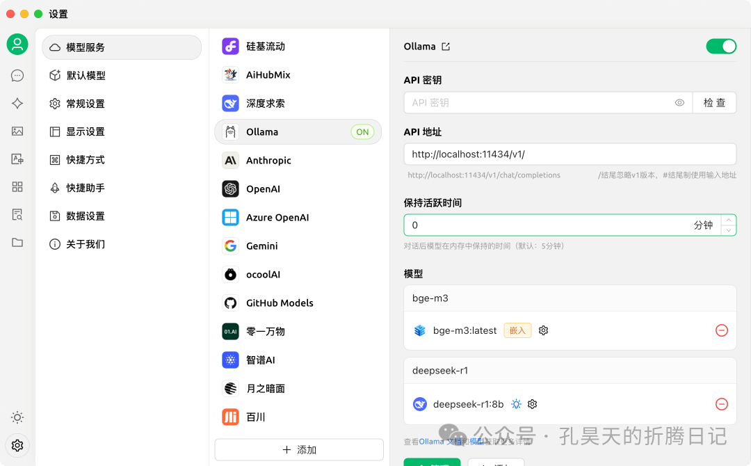Open the user avatar profile
Viewport: 751px width, 466px height.
(17, 45)
